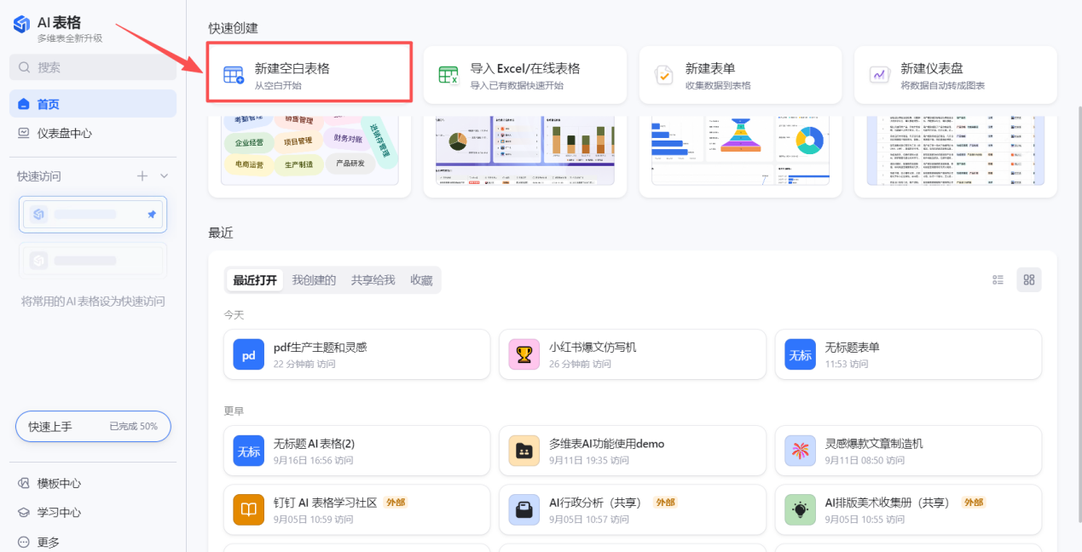
Task: Open AI排版美术收集册（共享）file
Action: (908, 509)
